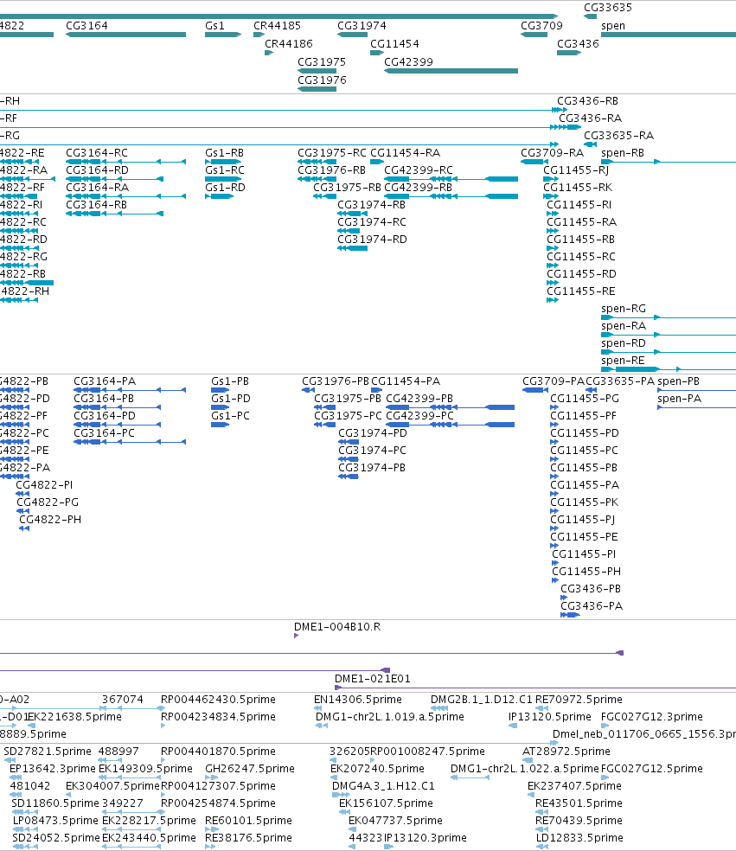
Task: Select protein CG3436-PA
Action: [x=592, y=607]
